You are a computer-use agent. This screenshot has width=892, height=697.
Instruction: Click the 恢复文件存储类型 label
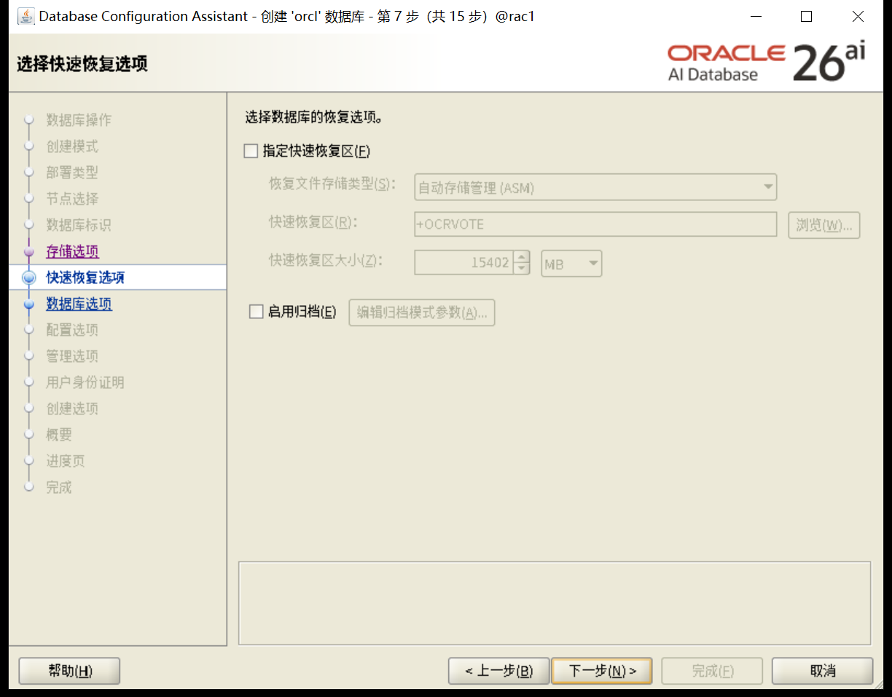pos(333,184)
